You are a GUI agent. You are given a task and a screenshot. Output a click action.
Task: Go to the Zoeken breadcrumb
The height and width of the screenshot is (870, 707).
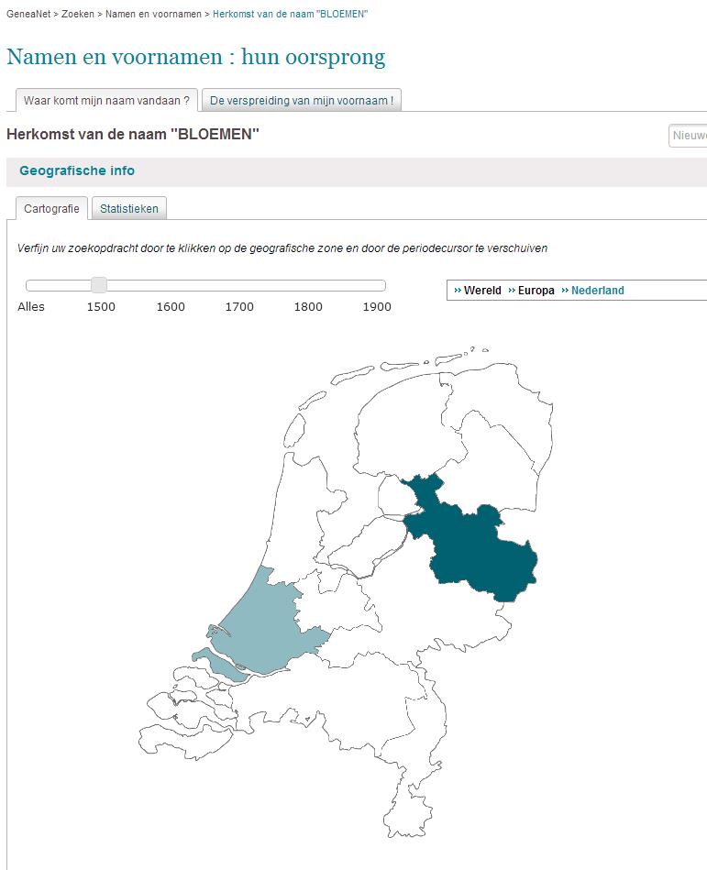(78, 14)
